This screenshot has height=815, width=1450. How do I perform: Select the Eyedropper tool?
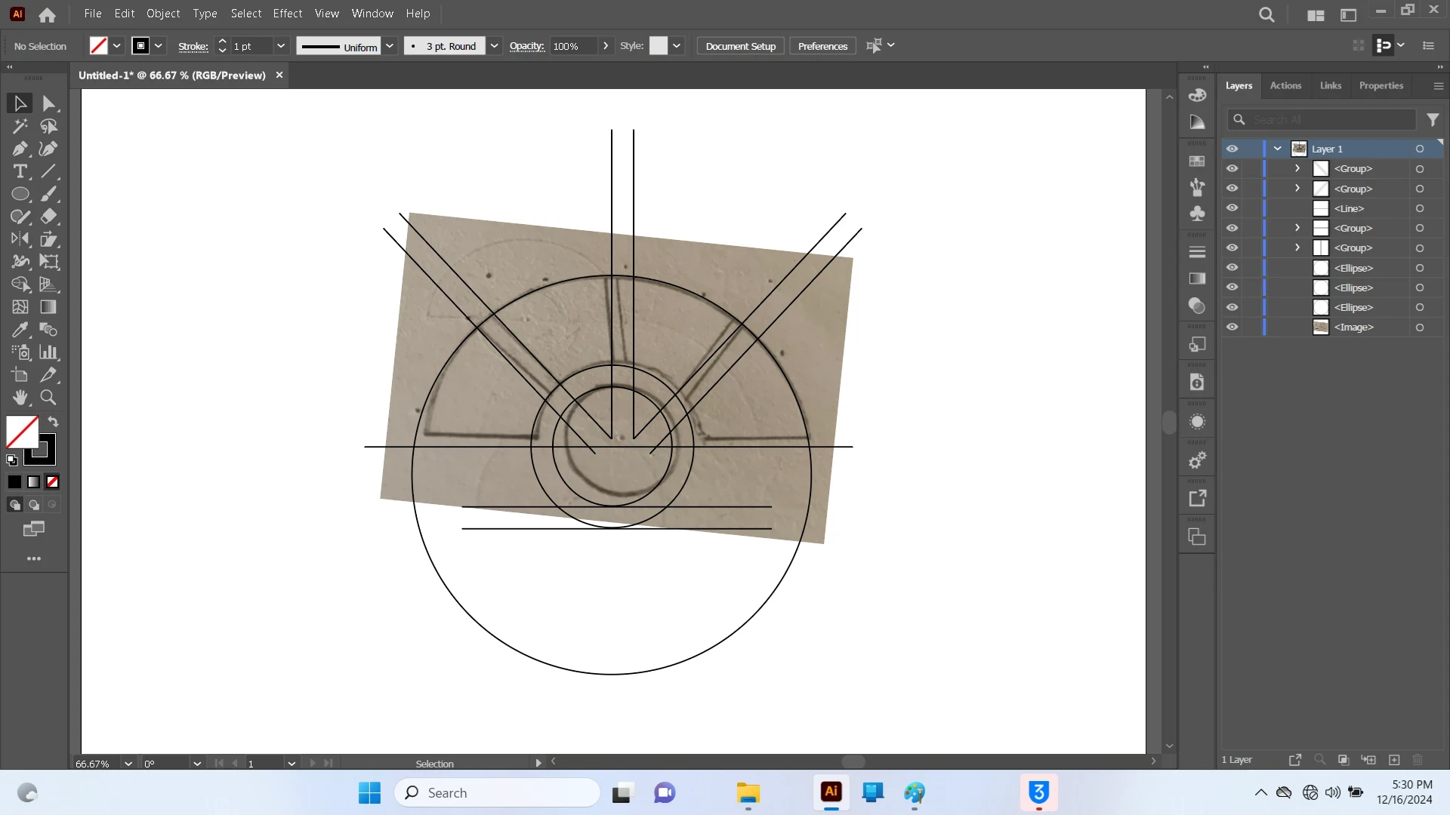(x=20, y=330)
